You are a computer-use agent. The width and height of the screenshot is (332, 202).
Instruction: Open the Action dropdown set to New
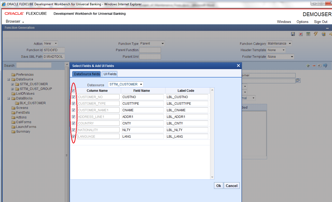click(x=51, y=44)
